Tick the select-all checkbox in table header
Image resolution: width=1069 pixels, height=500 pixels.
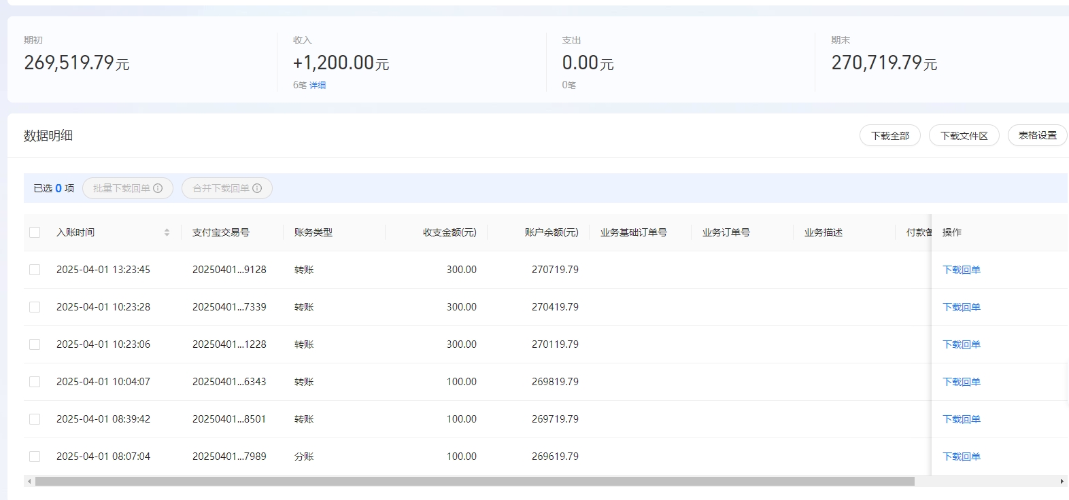pos(35,232)
